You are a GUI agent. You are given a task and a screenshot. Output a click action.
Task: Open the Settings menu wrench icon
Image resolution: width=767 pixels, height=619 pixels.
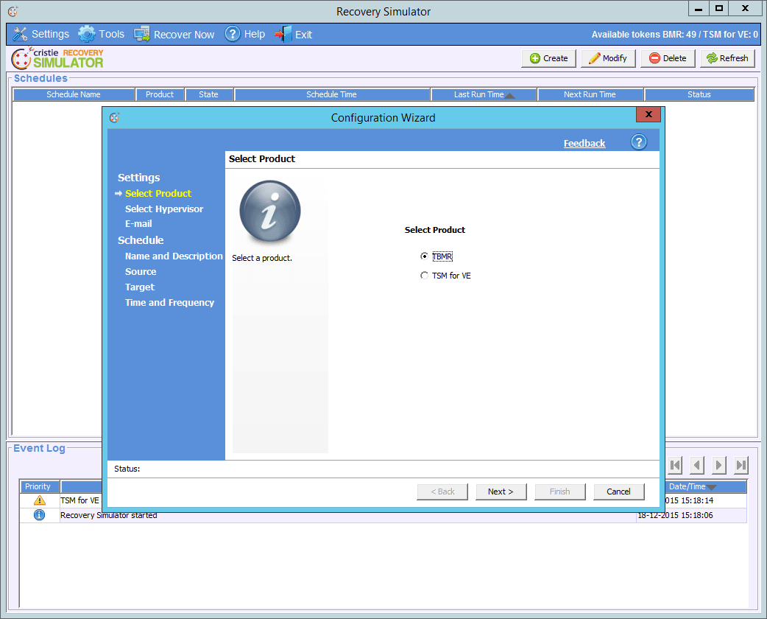pyautogui.click(x=20, y=35)
